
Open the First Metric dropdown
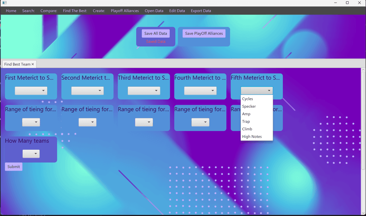pos(31,91)
